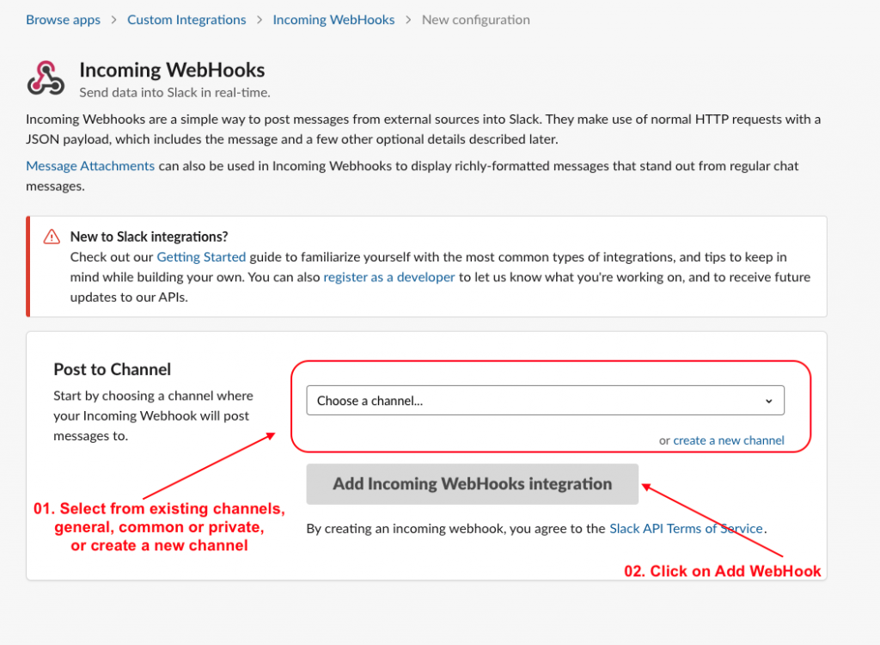Select the New configuration breadcrumb text

click(476, 20)
